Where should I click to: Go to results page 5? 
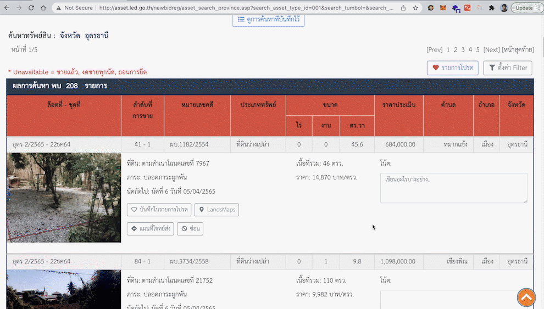[x=478, y=49]
